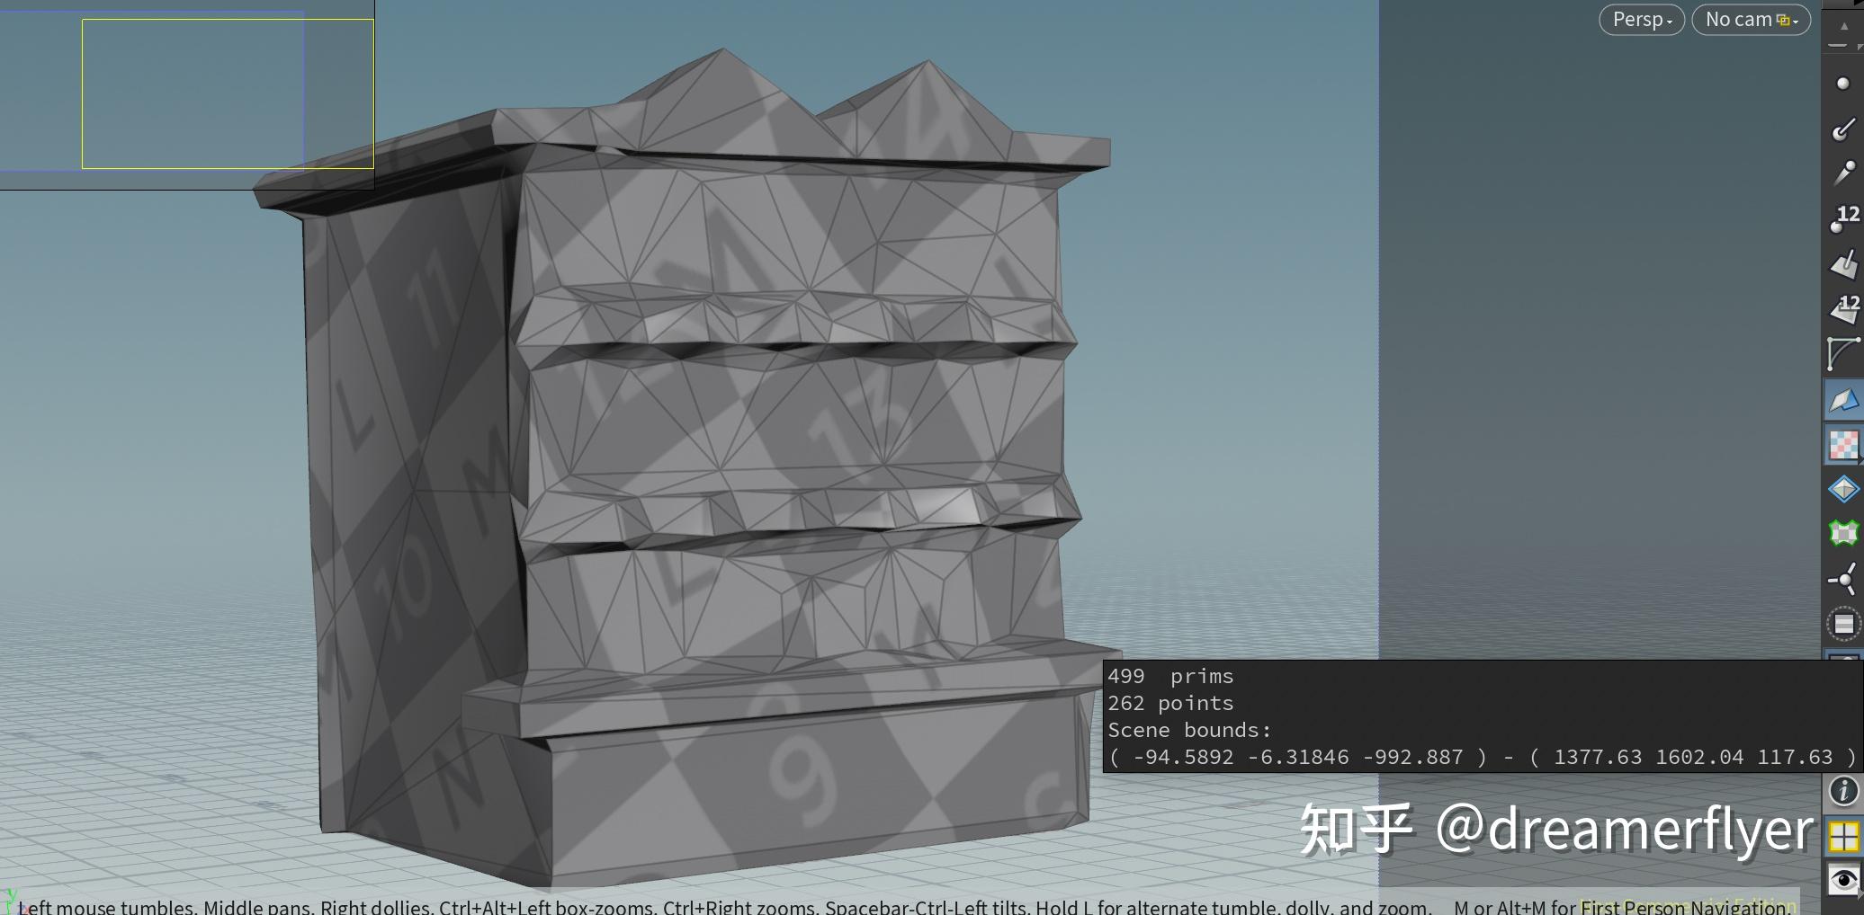
Task: Enable the textured shading checkerboard icon
Action: click(1843, 445)
